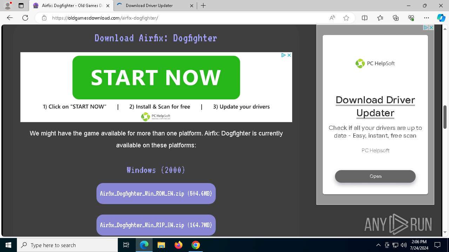Image resolution: width=449 pixels, height=252 pixels.
Task: Click Download Driver Updater ad headline
Action: tap(375, 106)
